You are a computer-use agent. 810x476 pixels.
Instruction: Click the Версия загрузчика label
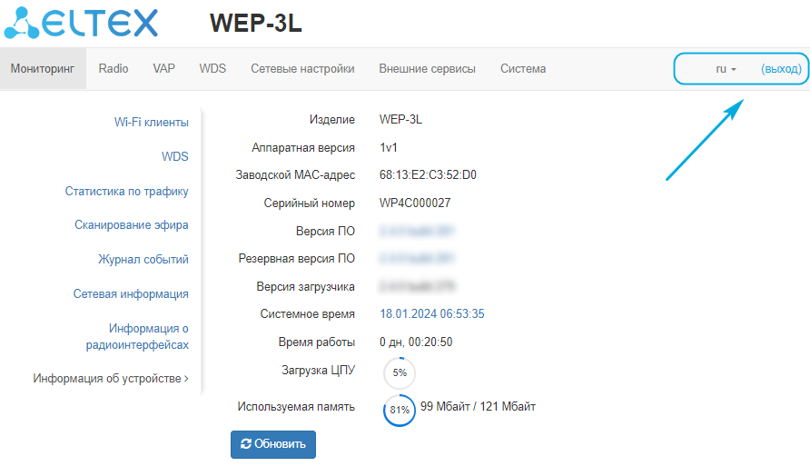(305, 287)
